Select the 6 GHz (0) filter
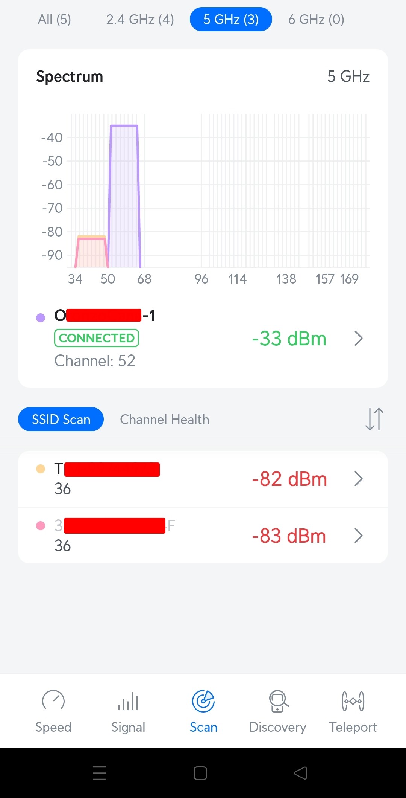This screenshot has height=798, width=406. (x=316, y=19)
